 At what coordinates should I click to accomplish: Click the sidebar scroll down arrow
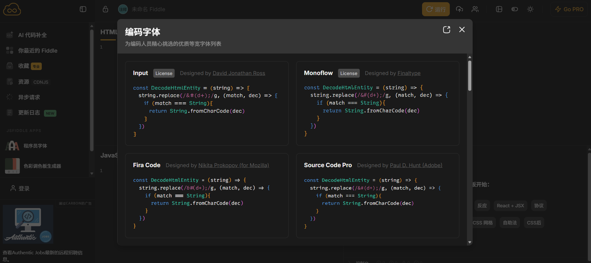(x=92, y=173)
